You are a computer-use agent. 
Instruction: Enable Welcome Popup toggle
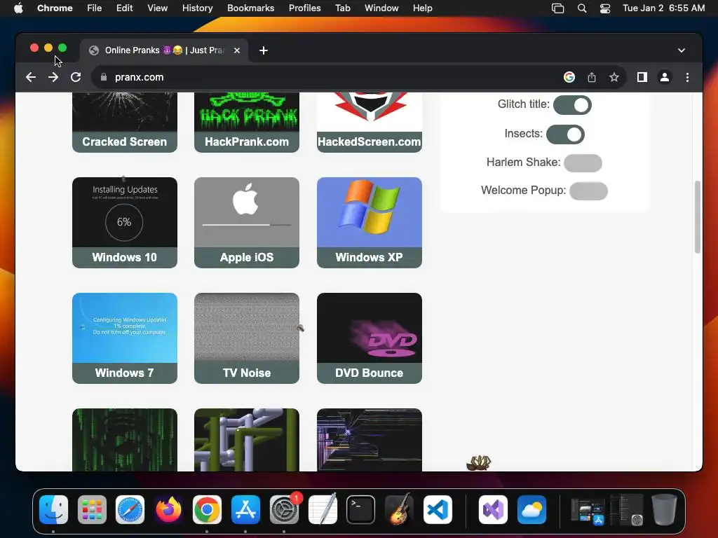pos(588,191)
